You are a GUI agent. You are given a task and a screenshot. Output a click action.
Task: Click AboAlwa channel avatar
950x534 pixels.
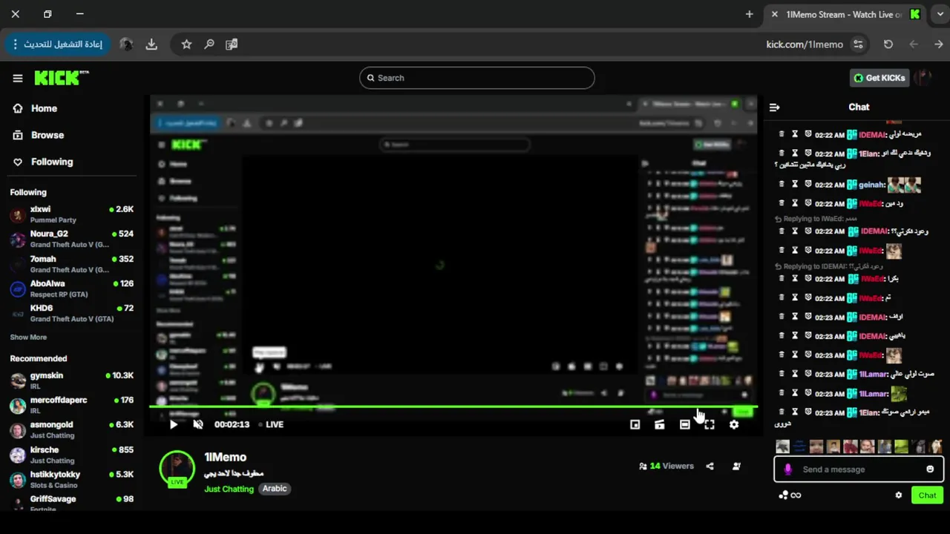click(x=18, y=289)
